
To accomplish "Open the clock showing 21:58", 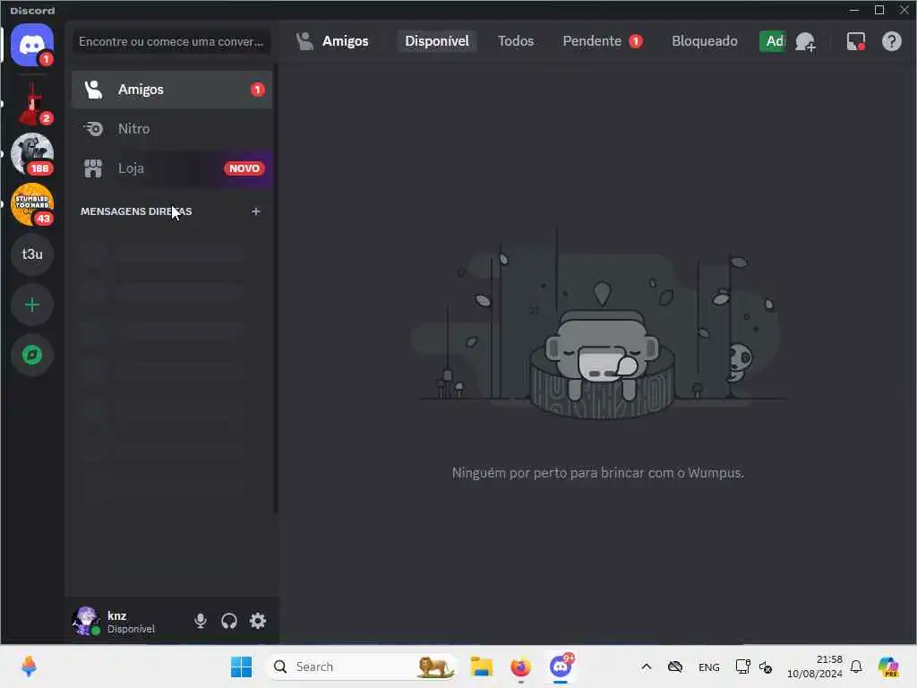I will (815, 666).
